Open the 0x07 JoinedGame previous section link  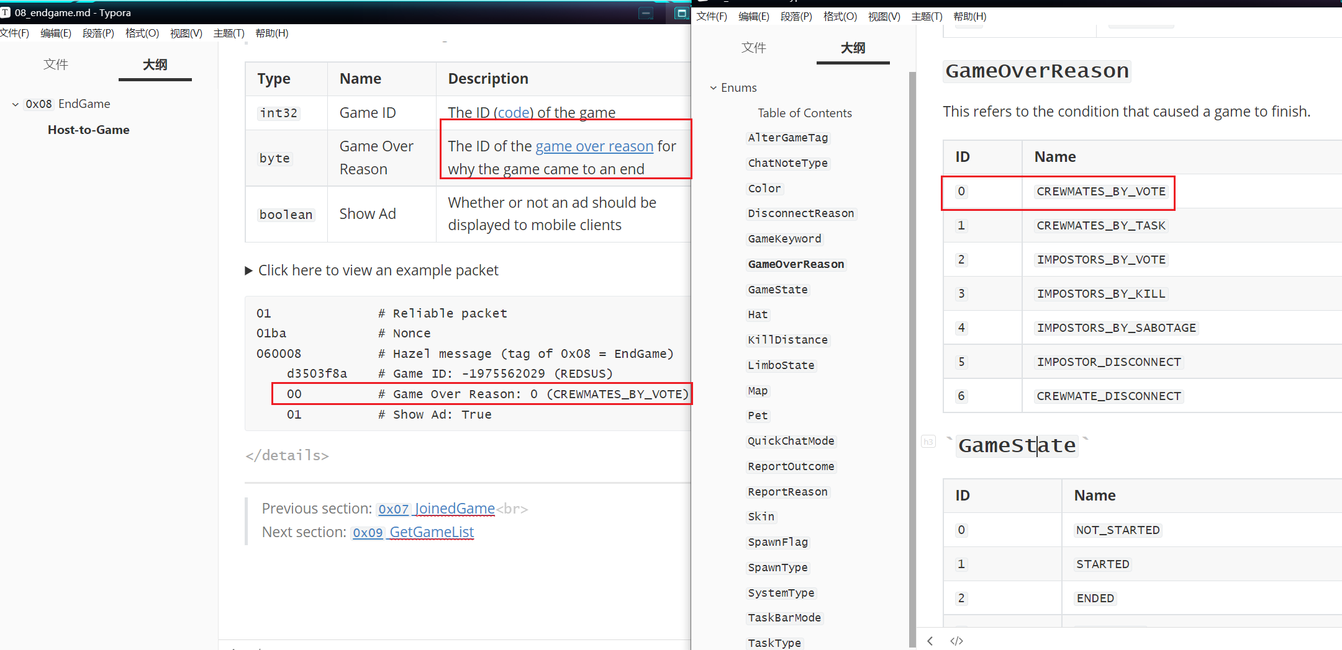tap(436, 509)
